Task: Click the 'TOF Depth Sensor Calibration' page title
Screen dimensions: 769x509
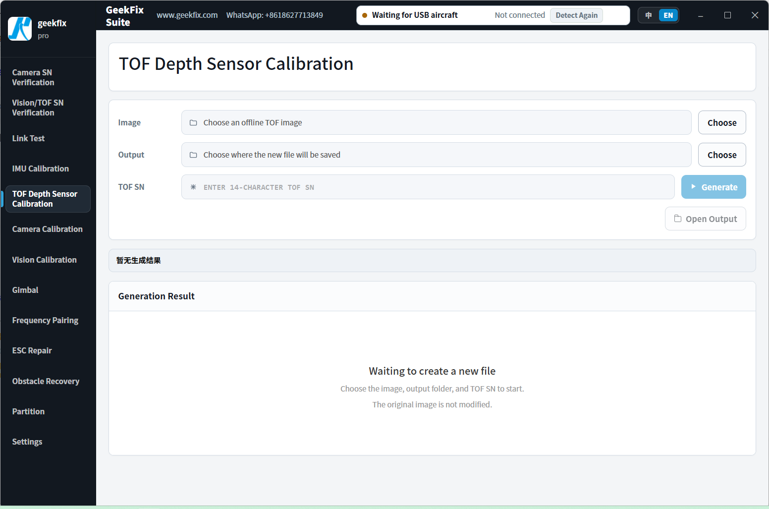Action: (x=236, y=64)
